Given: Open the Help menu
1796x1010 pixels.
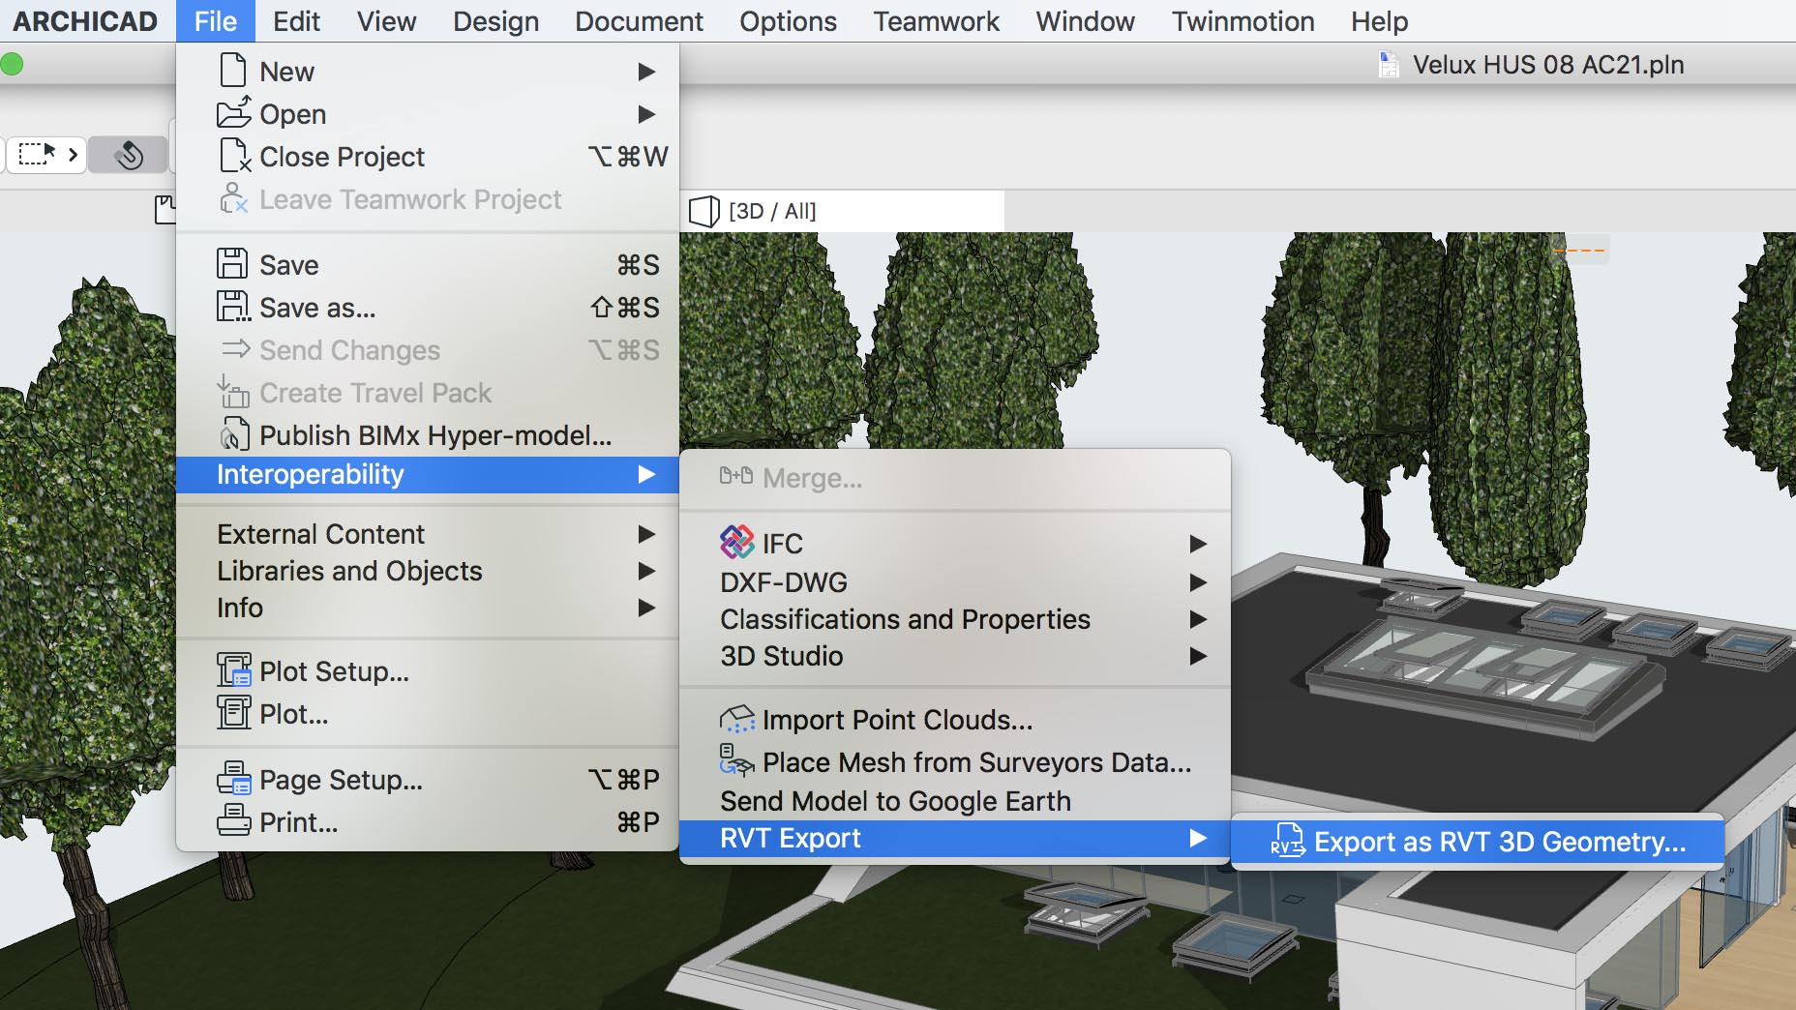Looking at the screenshot, I should coord(1379,21).
